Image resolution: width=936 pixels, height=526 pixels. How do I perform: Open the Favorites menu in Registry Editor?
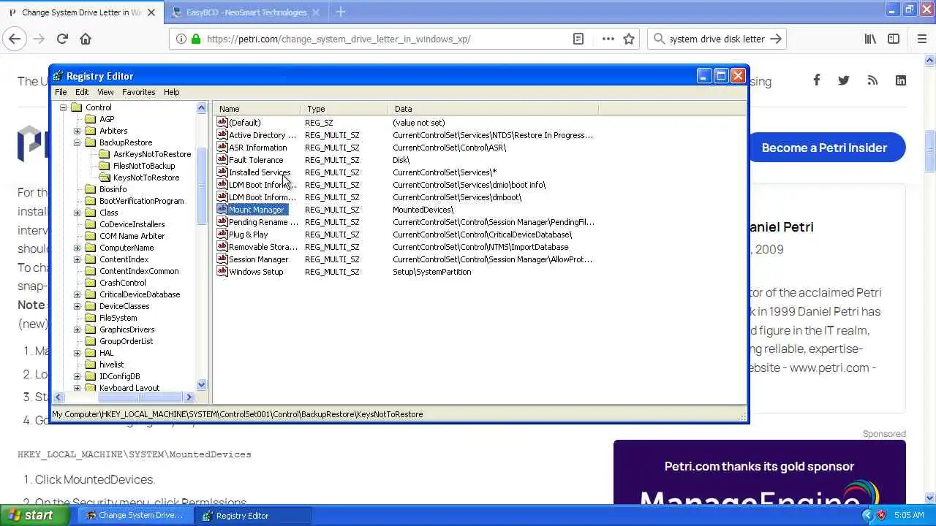tap(138, 92)
